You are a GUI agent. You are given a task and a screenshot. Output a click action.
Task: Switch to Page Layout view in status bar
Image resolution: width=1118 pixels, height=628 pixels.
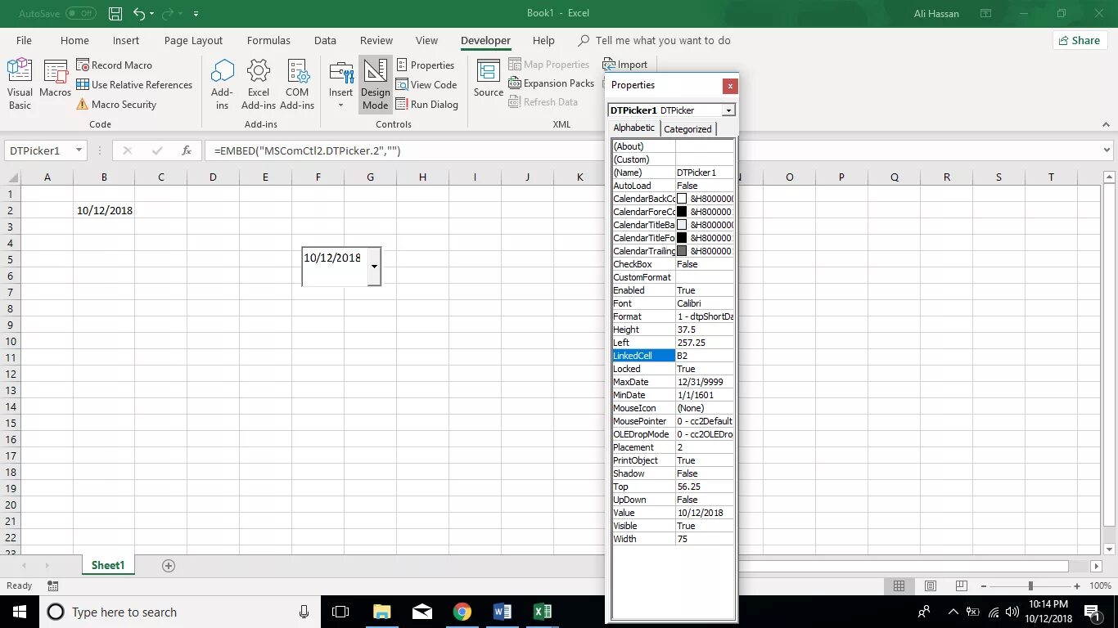(x=930, y=585)
